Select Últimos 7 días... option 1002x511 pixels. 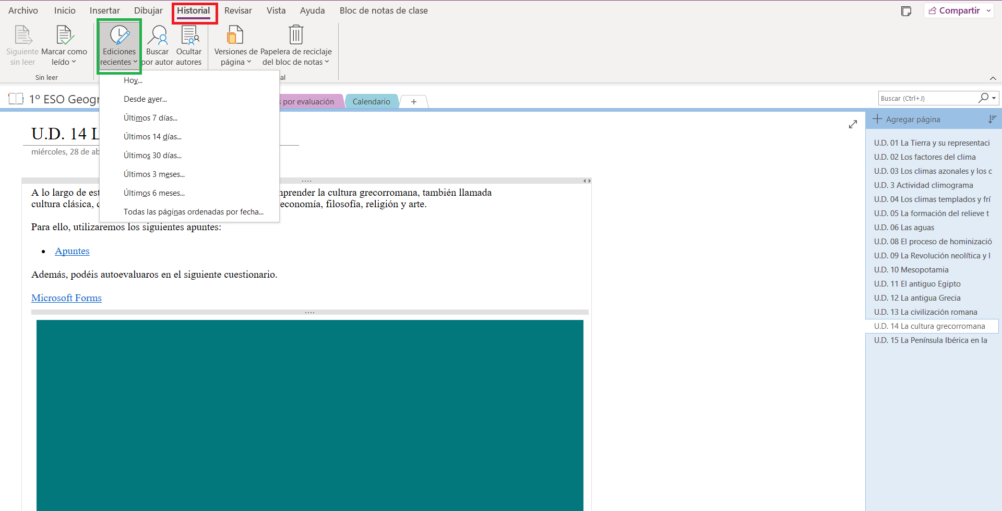click(x=189, y=118)
